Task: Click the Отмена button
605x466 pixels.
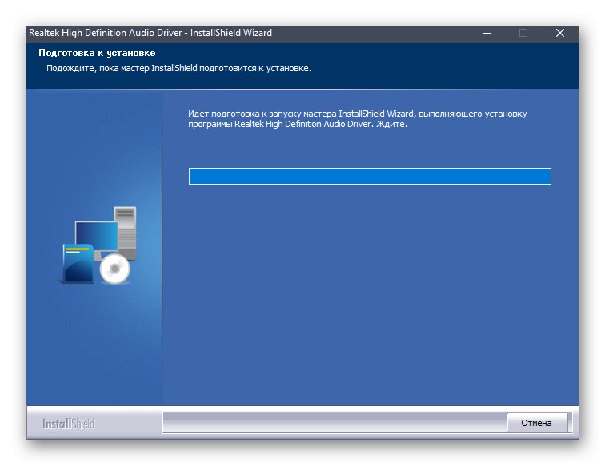Action: pos(537,423)
